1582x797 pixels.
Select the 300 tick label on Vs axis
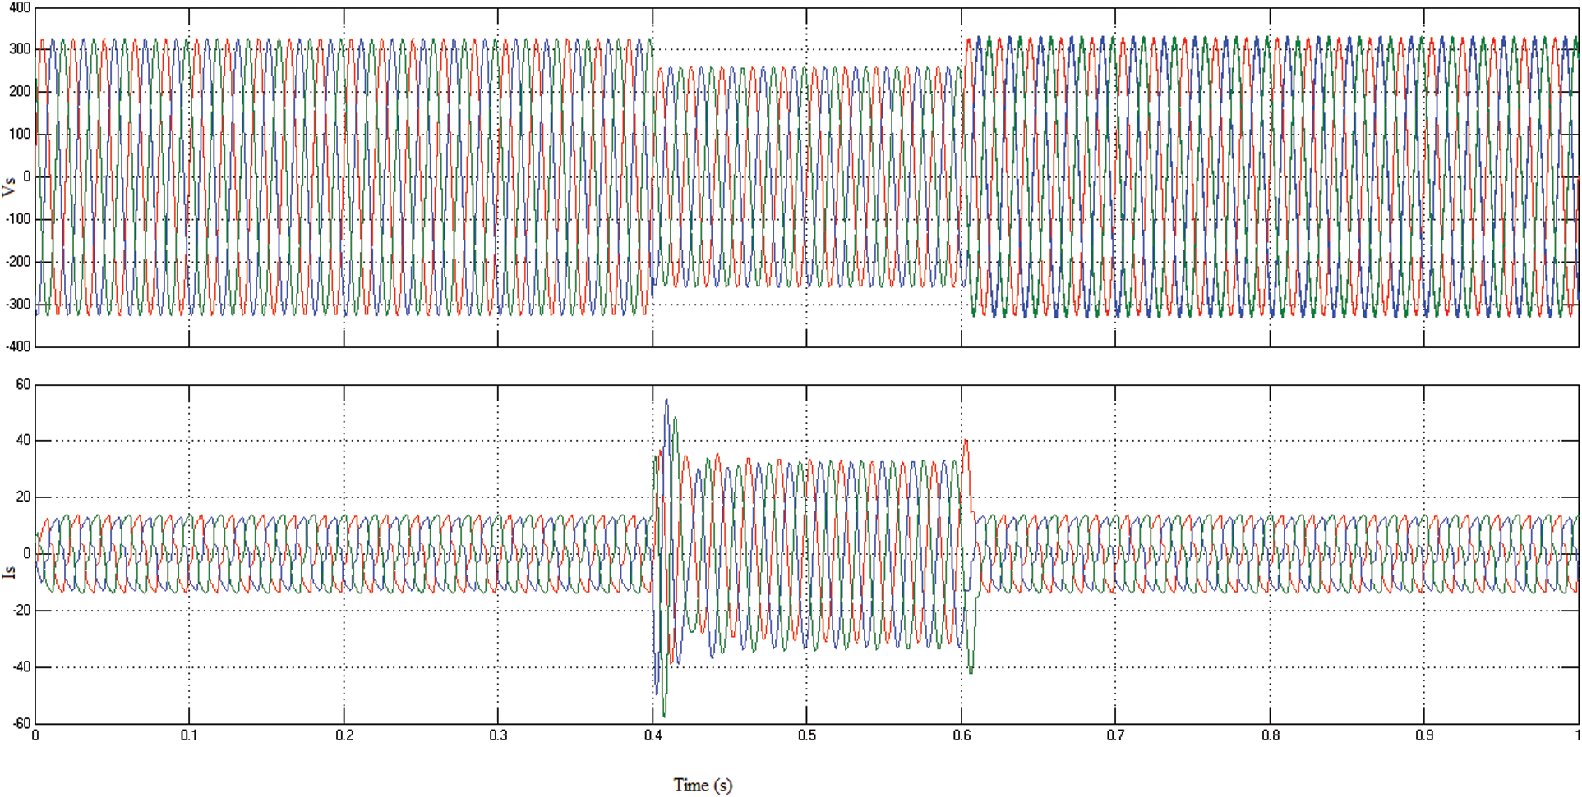[x=19, y=49]
